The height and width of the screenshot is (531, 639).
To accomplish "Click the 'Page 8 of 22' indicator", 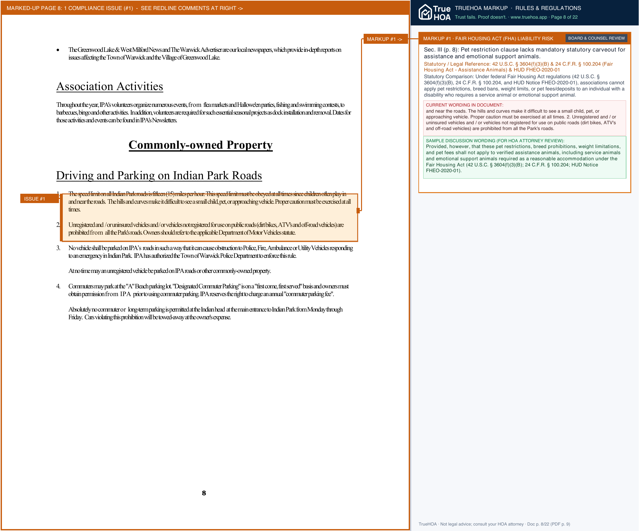I will [564, 17].
